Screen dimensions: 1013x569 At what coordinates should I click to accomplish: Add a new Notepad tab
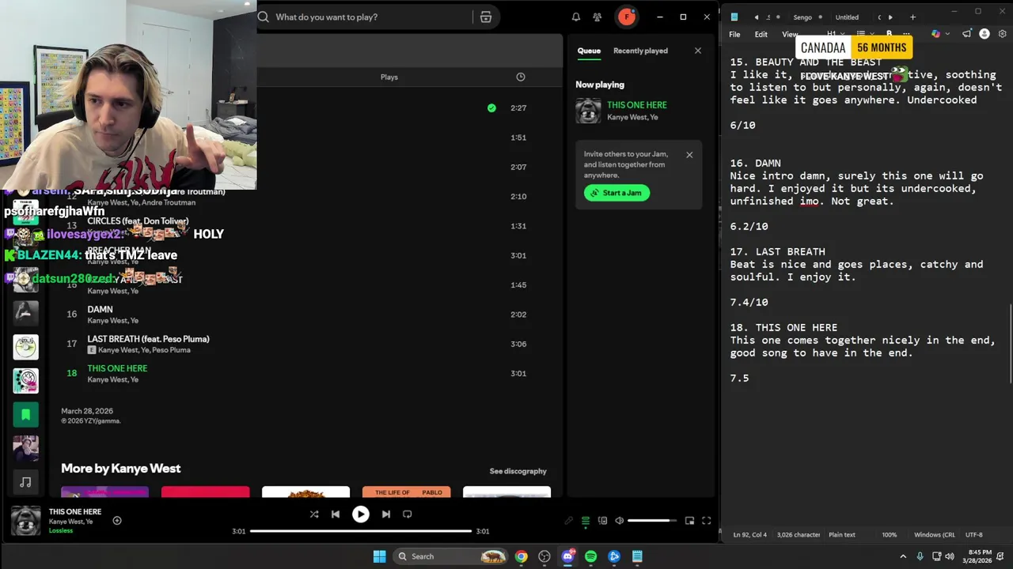(912, 17)
